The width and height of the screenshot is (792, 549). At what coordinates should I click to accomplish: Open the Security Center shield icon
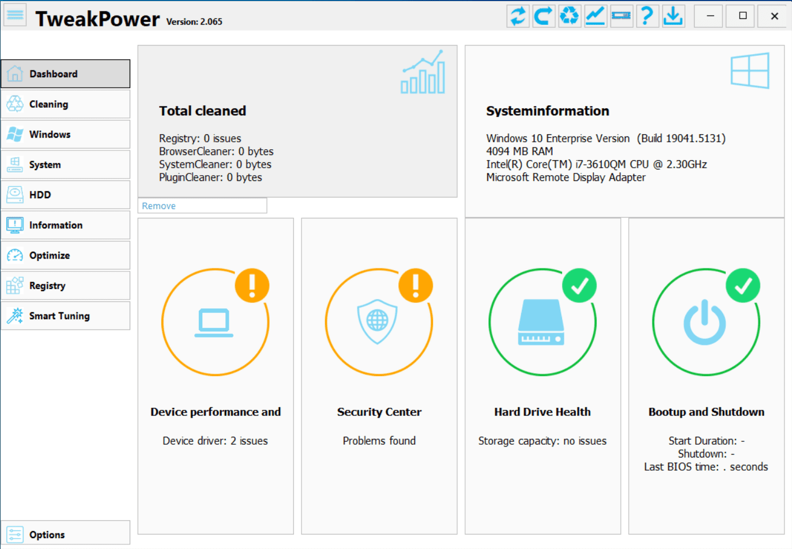(379, 322)
